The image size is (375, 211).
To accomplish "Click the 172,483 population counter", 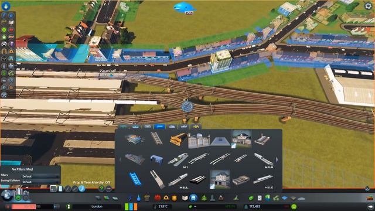I will coord(255,206).
